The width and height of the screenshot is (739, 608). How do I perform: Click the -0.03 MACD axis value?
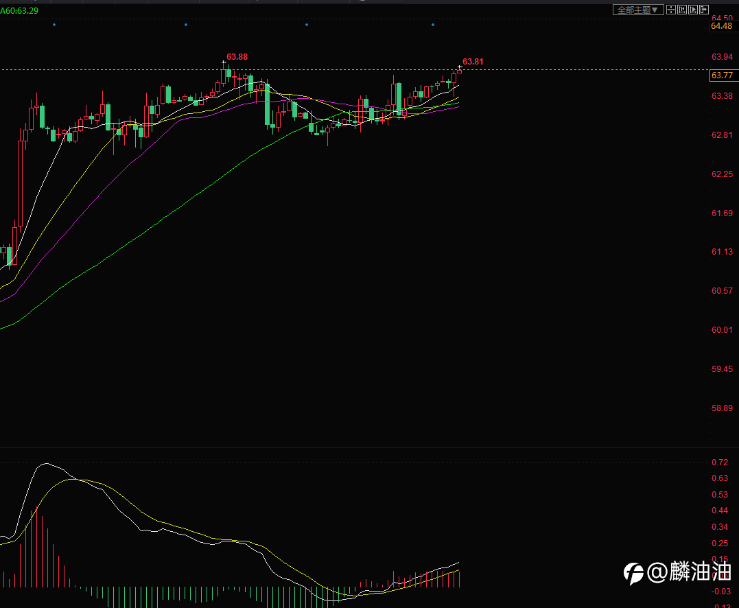point(721,592)
